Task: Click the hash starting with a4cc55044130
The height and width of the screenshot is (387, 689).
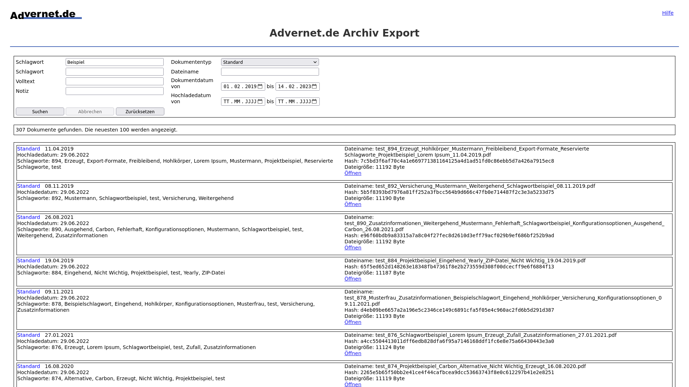Action: 457,341
